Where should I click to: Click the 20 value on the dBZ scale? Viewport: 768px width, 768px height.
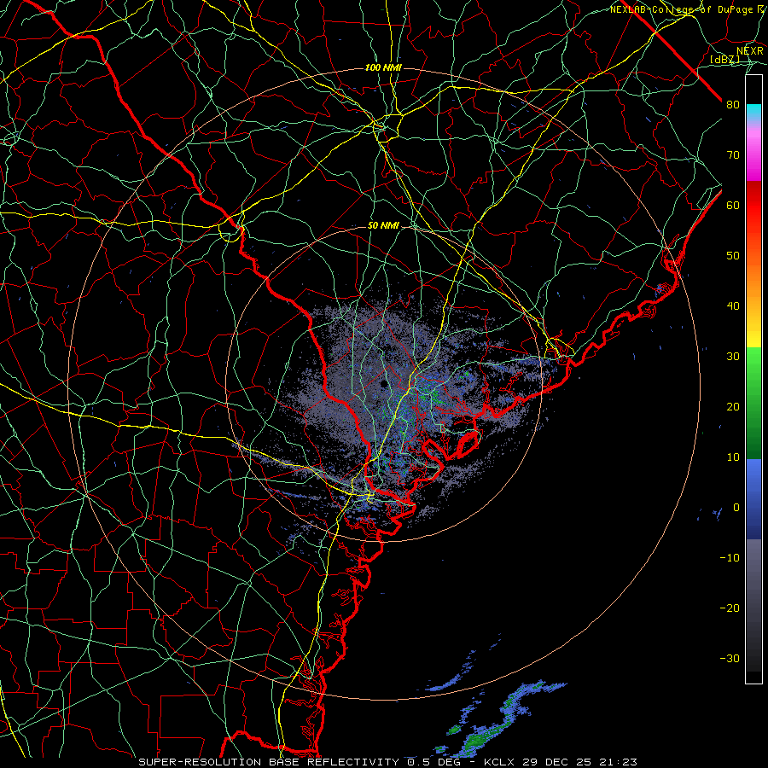(733, 407)
